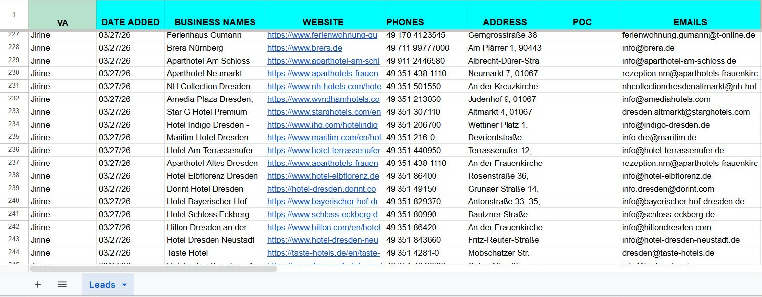
Task: Select the EMAILS header cell
Action: click(x=690, y=15)
